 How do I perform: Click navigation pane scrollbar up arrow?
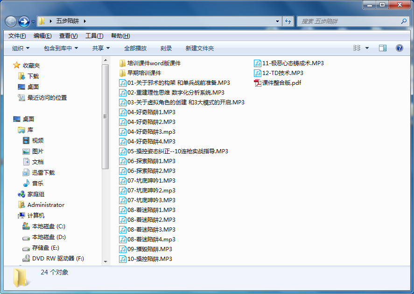[x=105, y=61]
